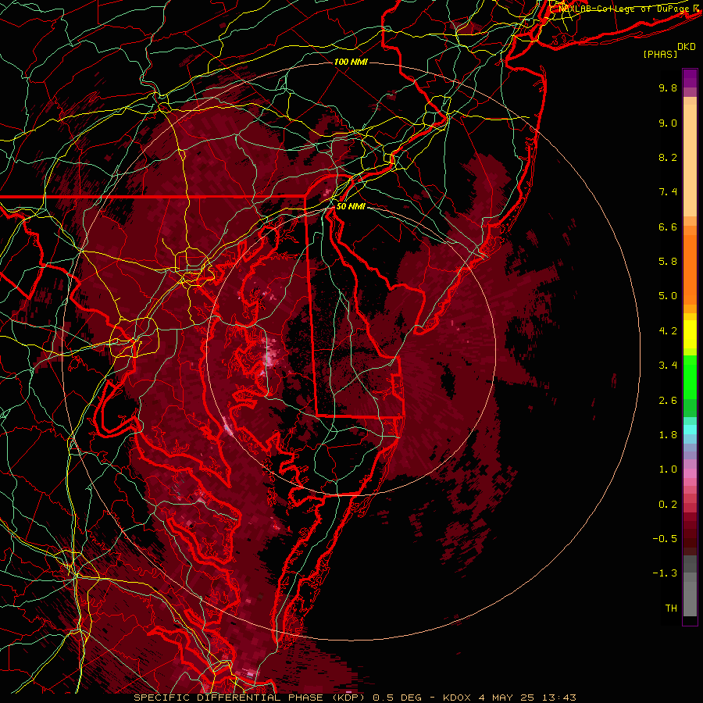Viewport: 703px width, 703px height.
Task: Select the 9.8 value on the legend
Action: point(668,87)
